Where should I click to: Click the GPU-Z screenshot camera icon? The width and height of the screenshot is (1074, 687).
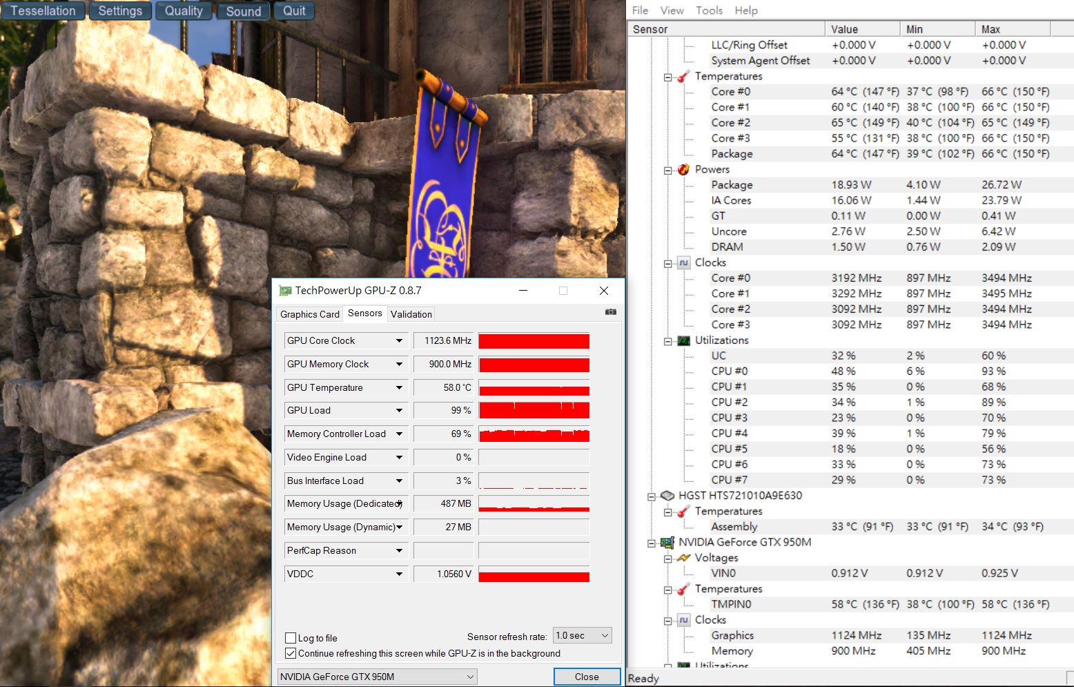611,312
